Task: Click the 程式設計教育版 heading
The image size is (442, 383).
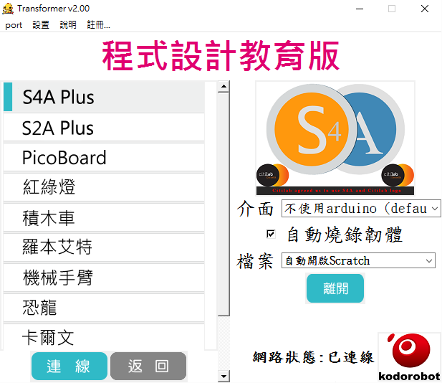Action: coord(221,55)
